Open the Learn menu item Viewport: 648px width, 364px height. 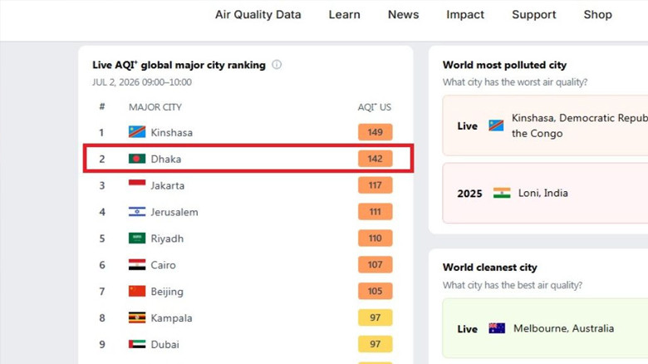pos(344,14)
